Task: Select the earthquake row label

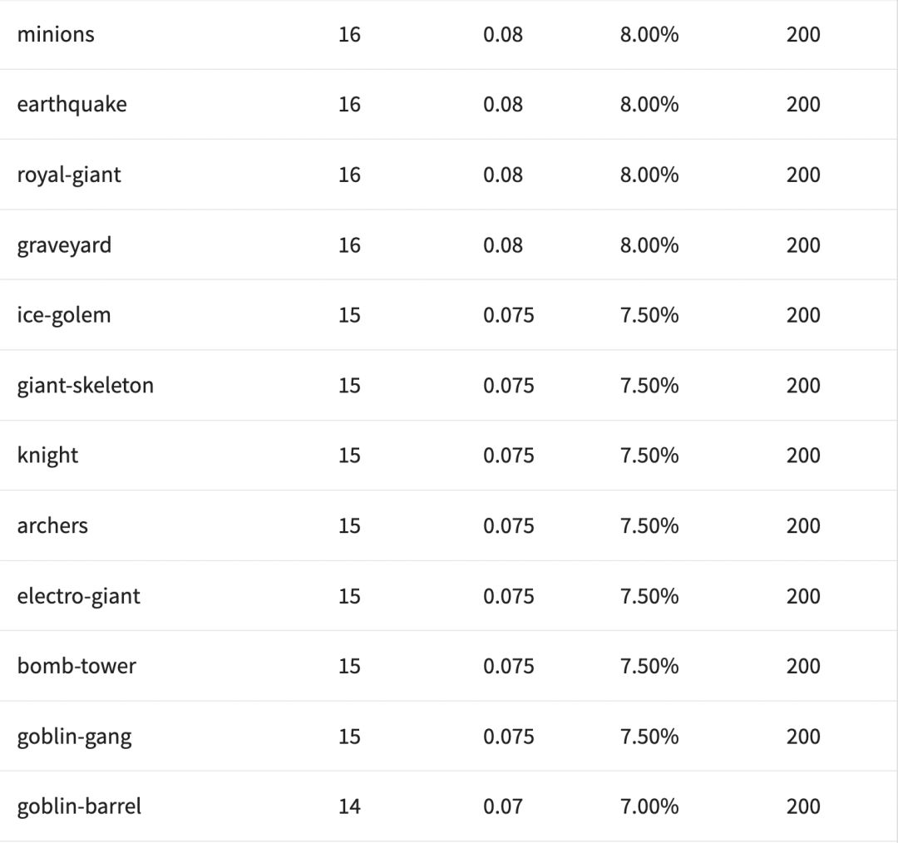Action: (72, 105)
